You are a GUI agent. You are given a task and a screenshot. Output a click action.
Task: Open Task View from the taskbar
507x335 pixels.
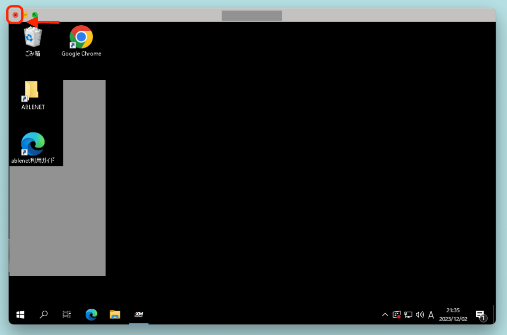[x=66, y=314]
